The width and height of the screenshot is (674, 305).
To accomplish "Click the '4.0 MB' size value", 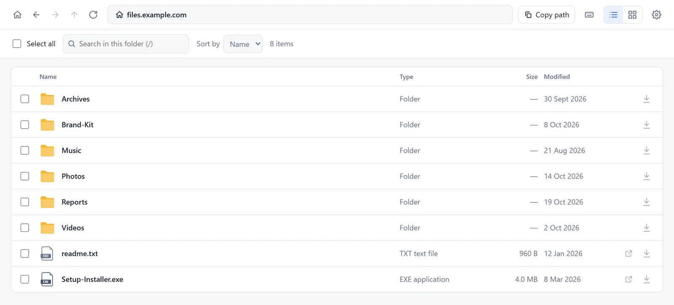I will (x=526, y=279).
